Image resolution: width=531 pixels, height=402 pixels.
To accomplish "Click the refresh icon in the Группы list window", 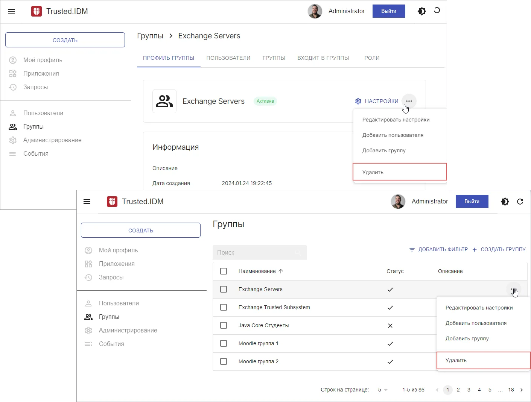I will 520,202.
